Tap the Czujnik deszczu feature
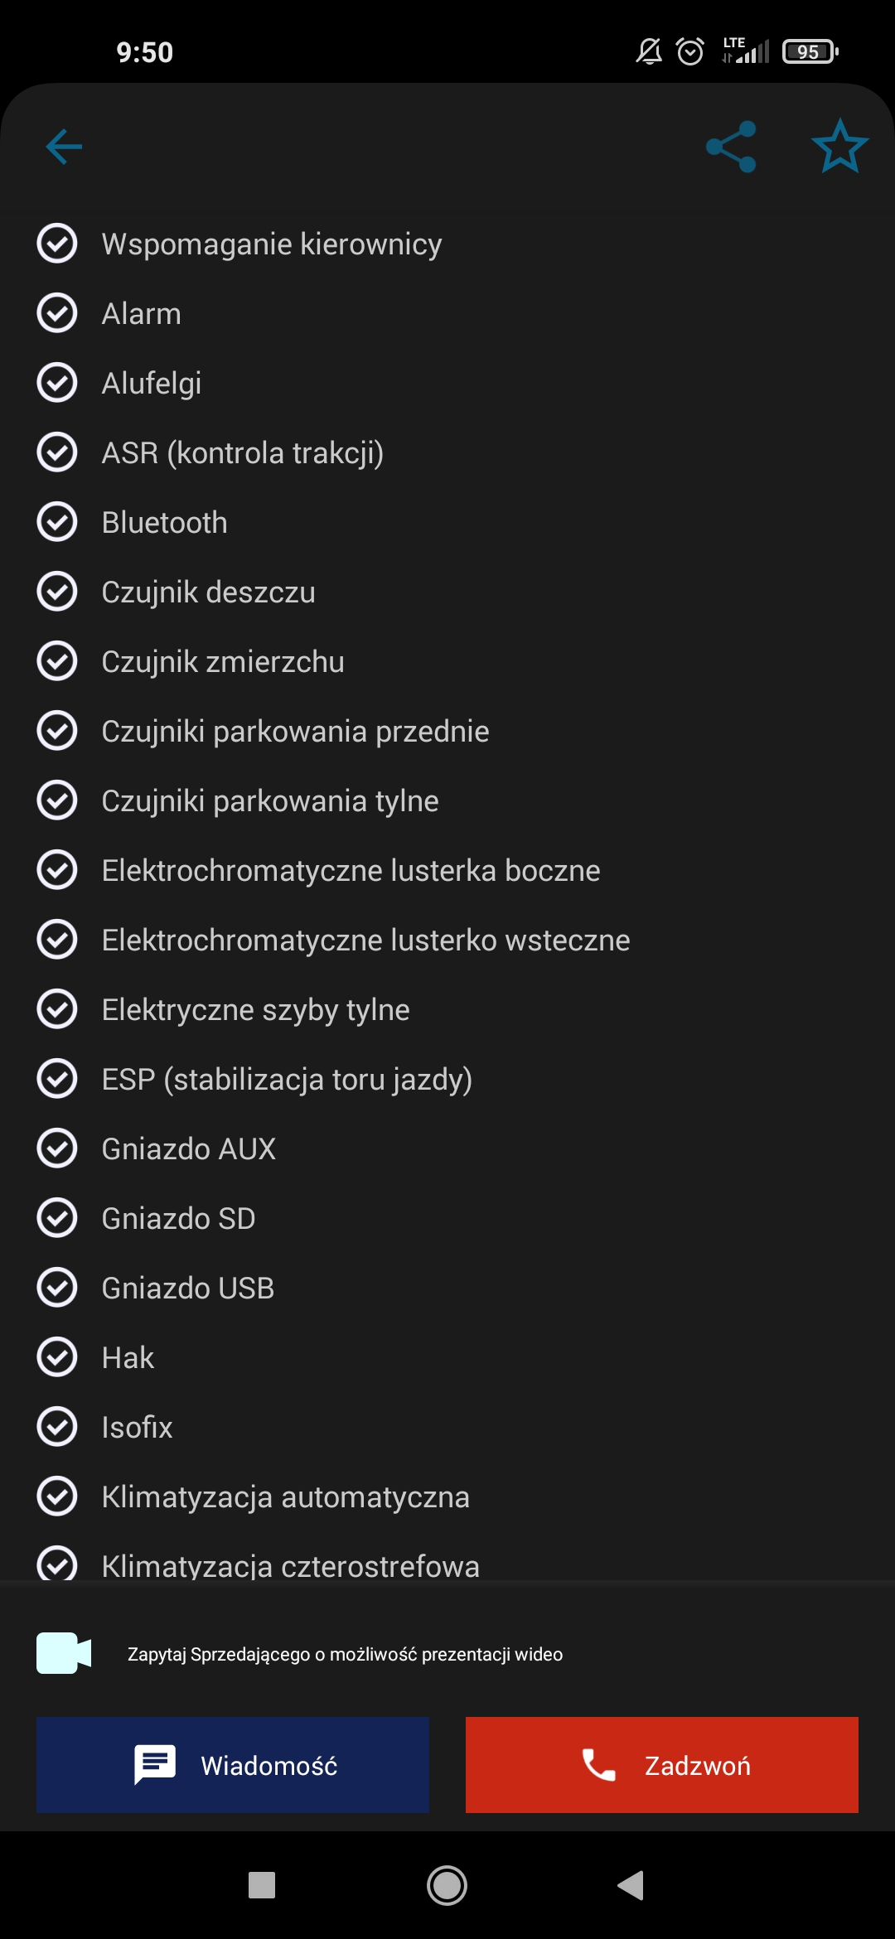 (208, 592)
